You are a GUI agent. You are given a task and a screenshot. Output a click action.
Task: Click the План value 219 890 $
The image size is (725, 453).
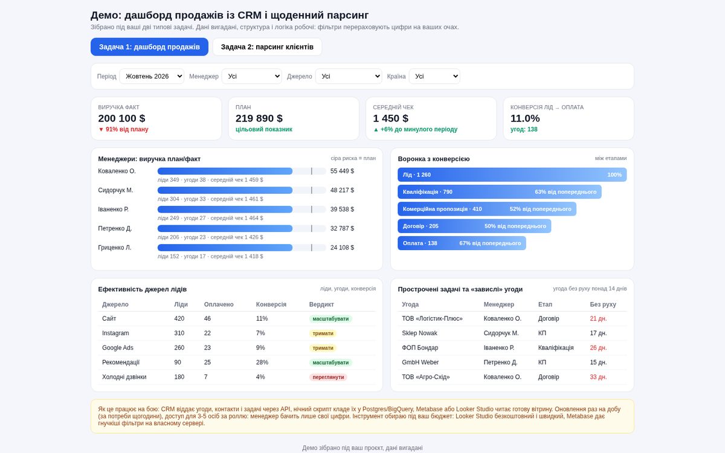coord(259,118)
